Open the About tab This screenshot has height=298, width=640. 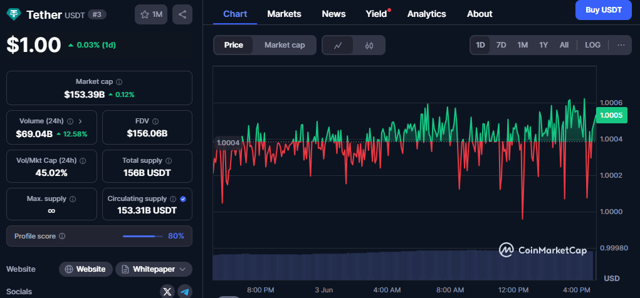[480, 14]
